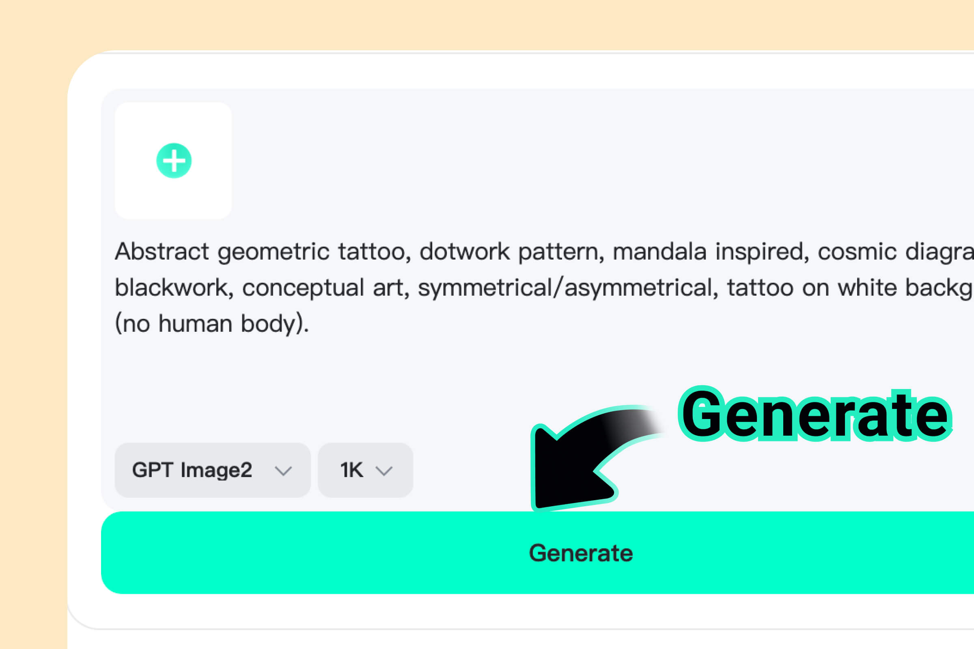Click the green Generate button

point(537,553)
